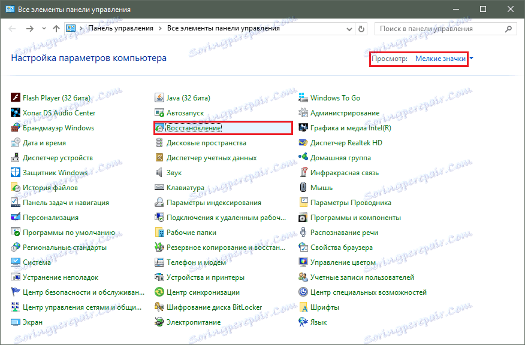Click the Дата и время calendar icon
The width and height of the screenshot is (525, 345).
(16, 143)
